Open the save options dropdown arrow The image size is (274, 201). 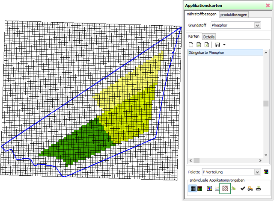coord(224,44)
